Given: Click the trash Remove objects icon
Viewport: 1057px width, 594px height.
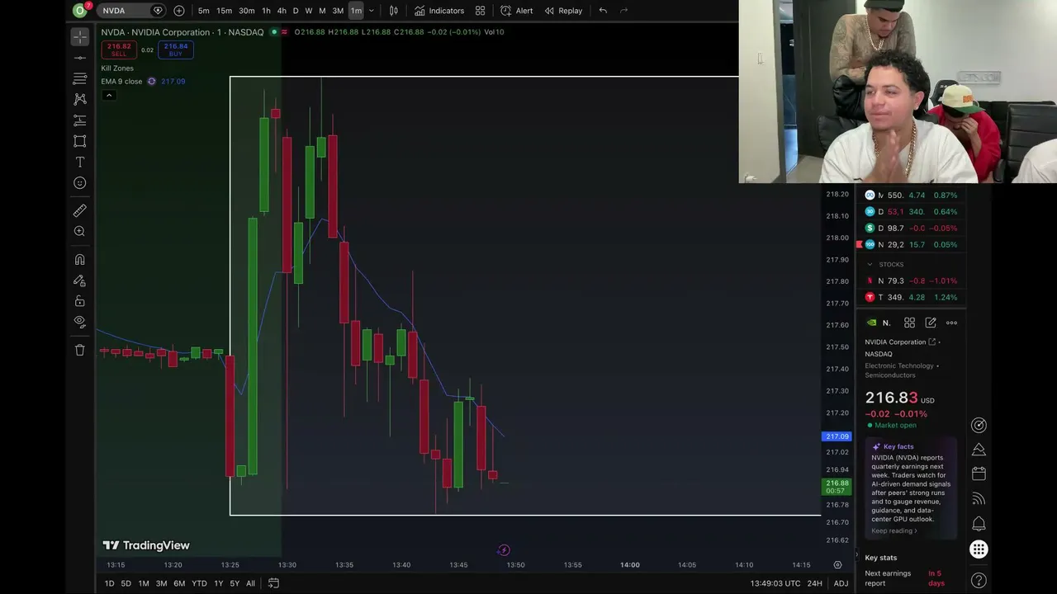Looking at the screenshot, I should click(x=79, y=350).
